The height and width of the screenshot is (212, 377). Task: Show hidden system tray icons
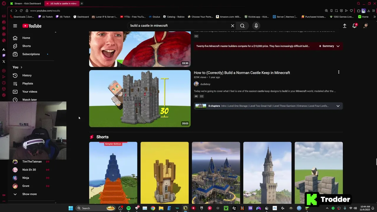point(327,208)
